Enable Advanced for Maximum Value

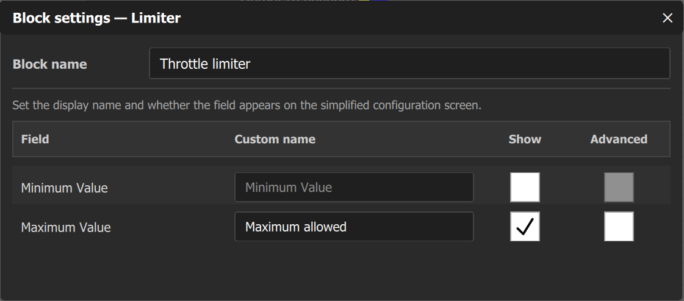click(x=619, y=227)
